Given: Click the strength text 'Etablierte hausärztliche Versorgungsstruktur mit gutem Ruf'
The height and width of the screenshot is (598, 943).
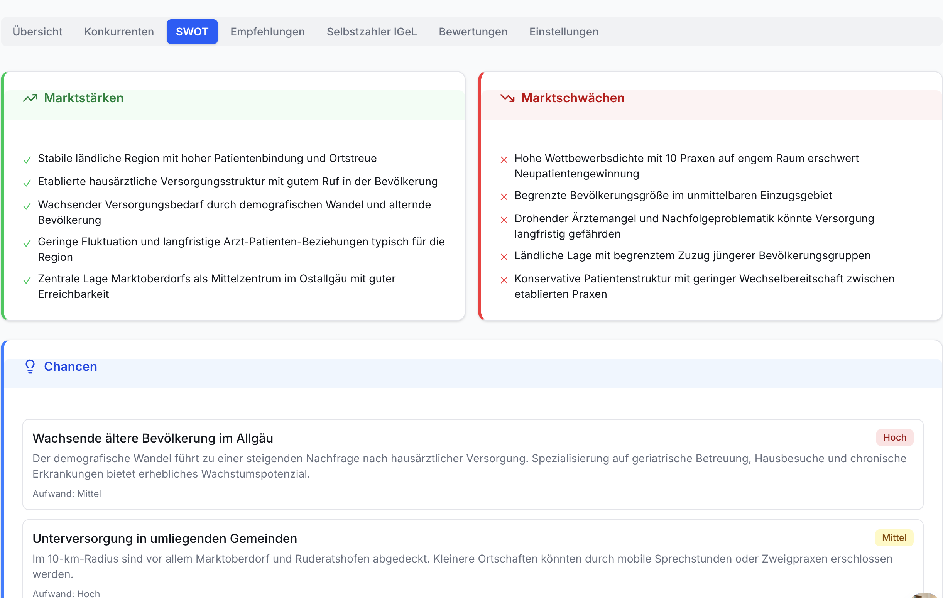Looking at the screenshot, I should click(238, 181).
